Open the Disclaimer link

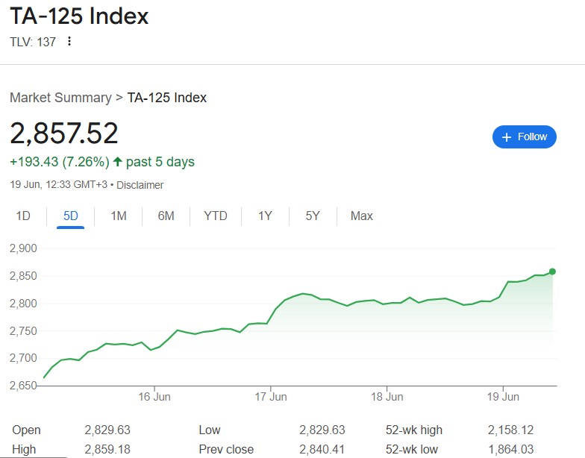coord(140,185)
